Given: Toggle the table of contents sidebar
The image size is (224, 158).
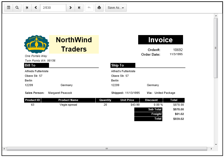Looking at the screenshot, I should (9, 8).
